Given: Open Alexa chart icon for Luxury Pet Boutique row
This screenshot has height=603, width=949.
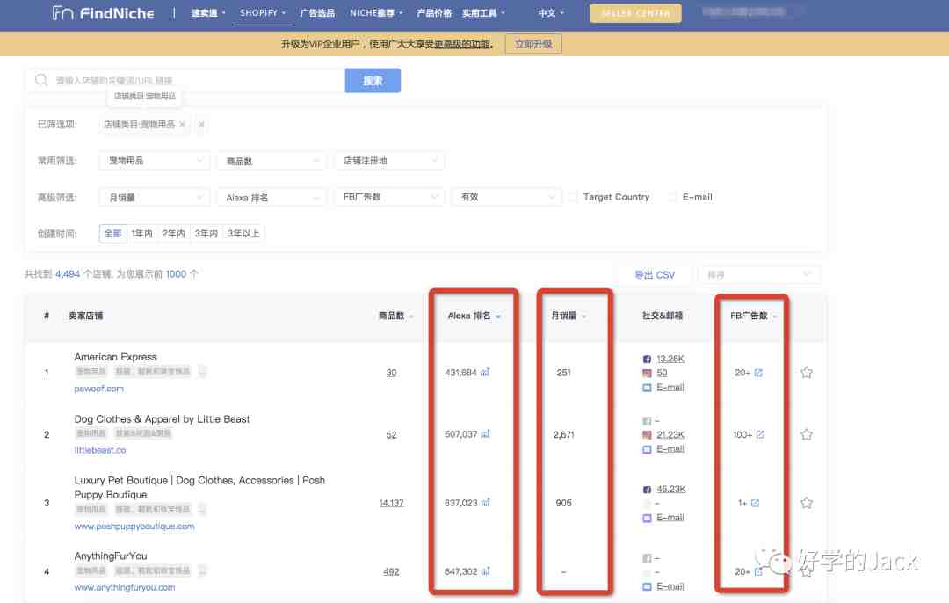Looking at the screenshot, I should coord(485,503).
